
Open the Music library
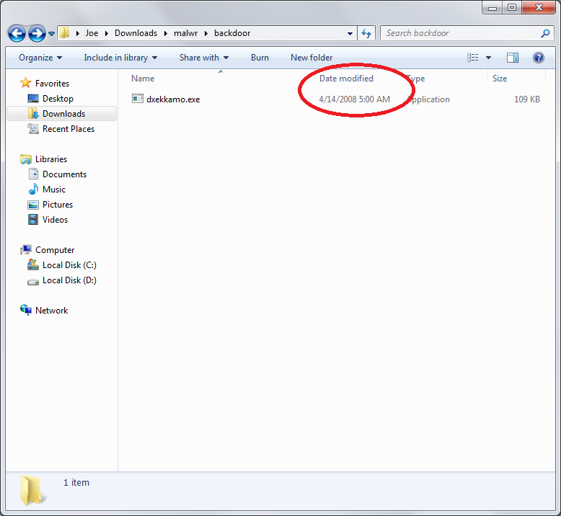(x=54, y=190)
